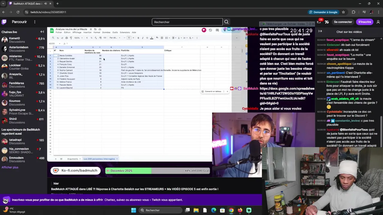The height and width of the screenshot is (215, 383).
Task: Click the redo icon in Sheets toolbar
Action: [x=62, y=38]
